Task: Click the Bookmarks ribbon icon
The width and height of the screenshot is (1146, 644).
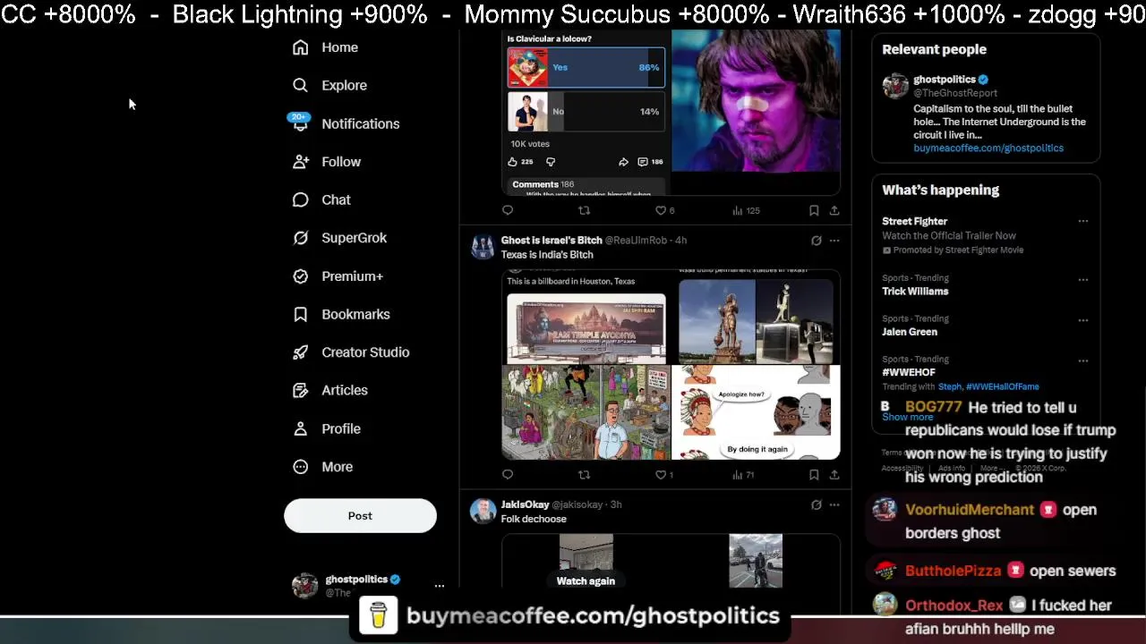Action: [301, 314]
